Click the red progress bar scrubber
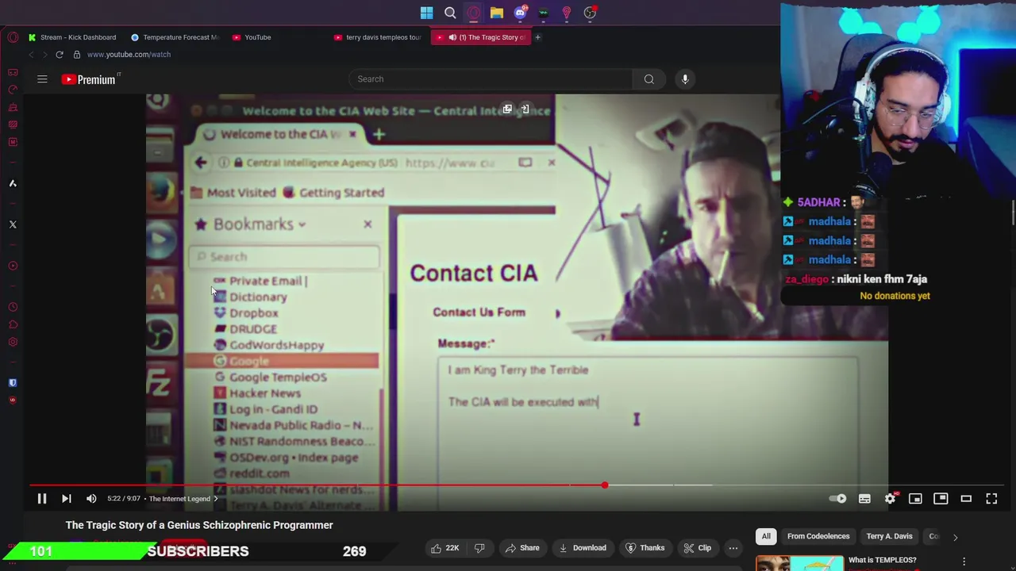This screenshot has height=571, width=1016. pyautogui.click(x=605, y=485)
